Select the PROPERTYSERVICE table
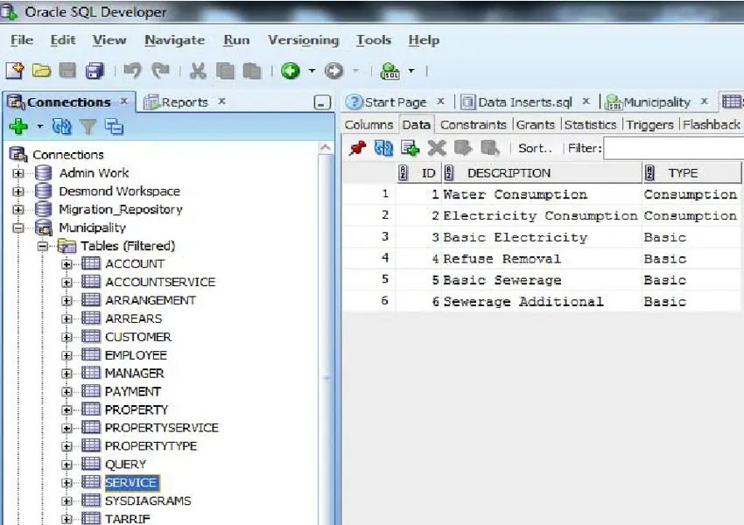The height and width of the screenshot is (525, 744). 161,428
